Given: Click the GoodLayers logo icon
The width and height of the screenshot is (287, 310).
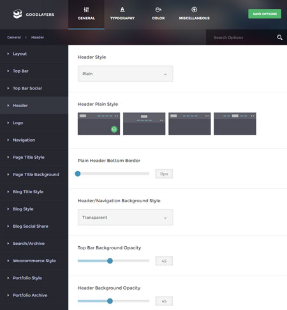Looking at the screenshot, I should (x=17, y=14).
